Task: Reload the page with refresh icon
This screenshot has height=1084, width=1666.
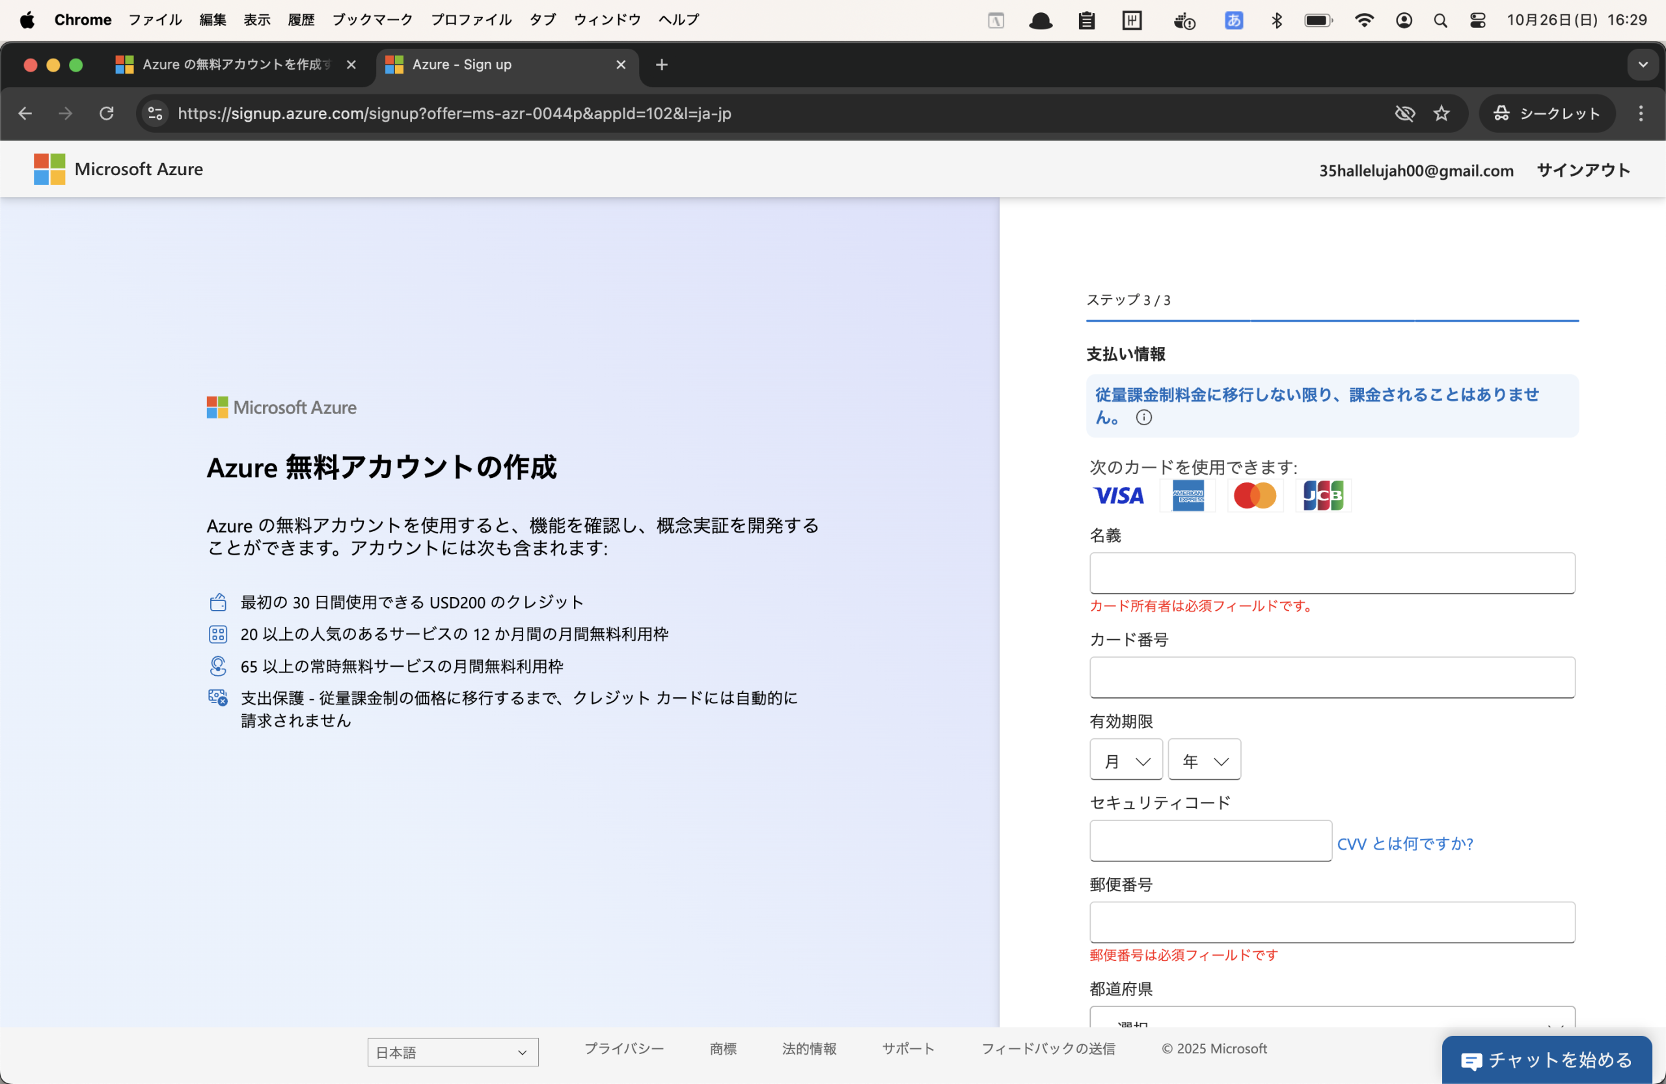Action: (x=106, y=113)
